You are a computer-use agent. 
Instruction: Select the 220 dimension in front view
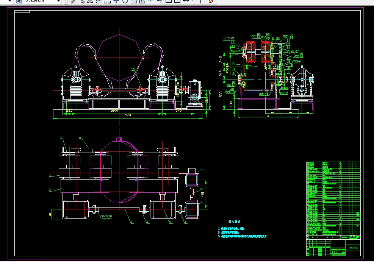click(x=69, y=111)
